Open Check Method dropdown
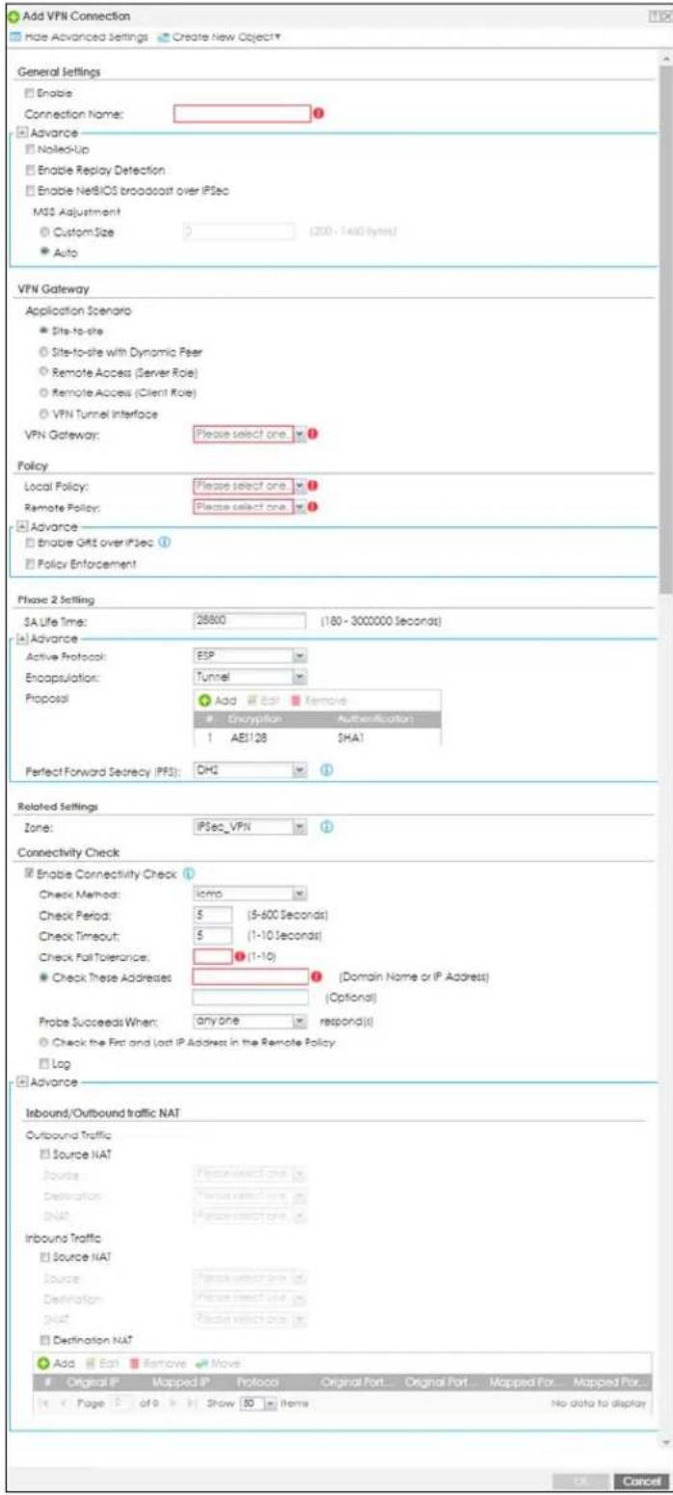 click(x=299, y=893)
